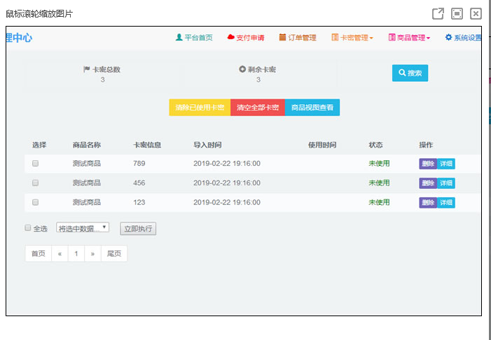
Task: Select page 1 in pagination
Action: click(76, 253)
